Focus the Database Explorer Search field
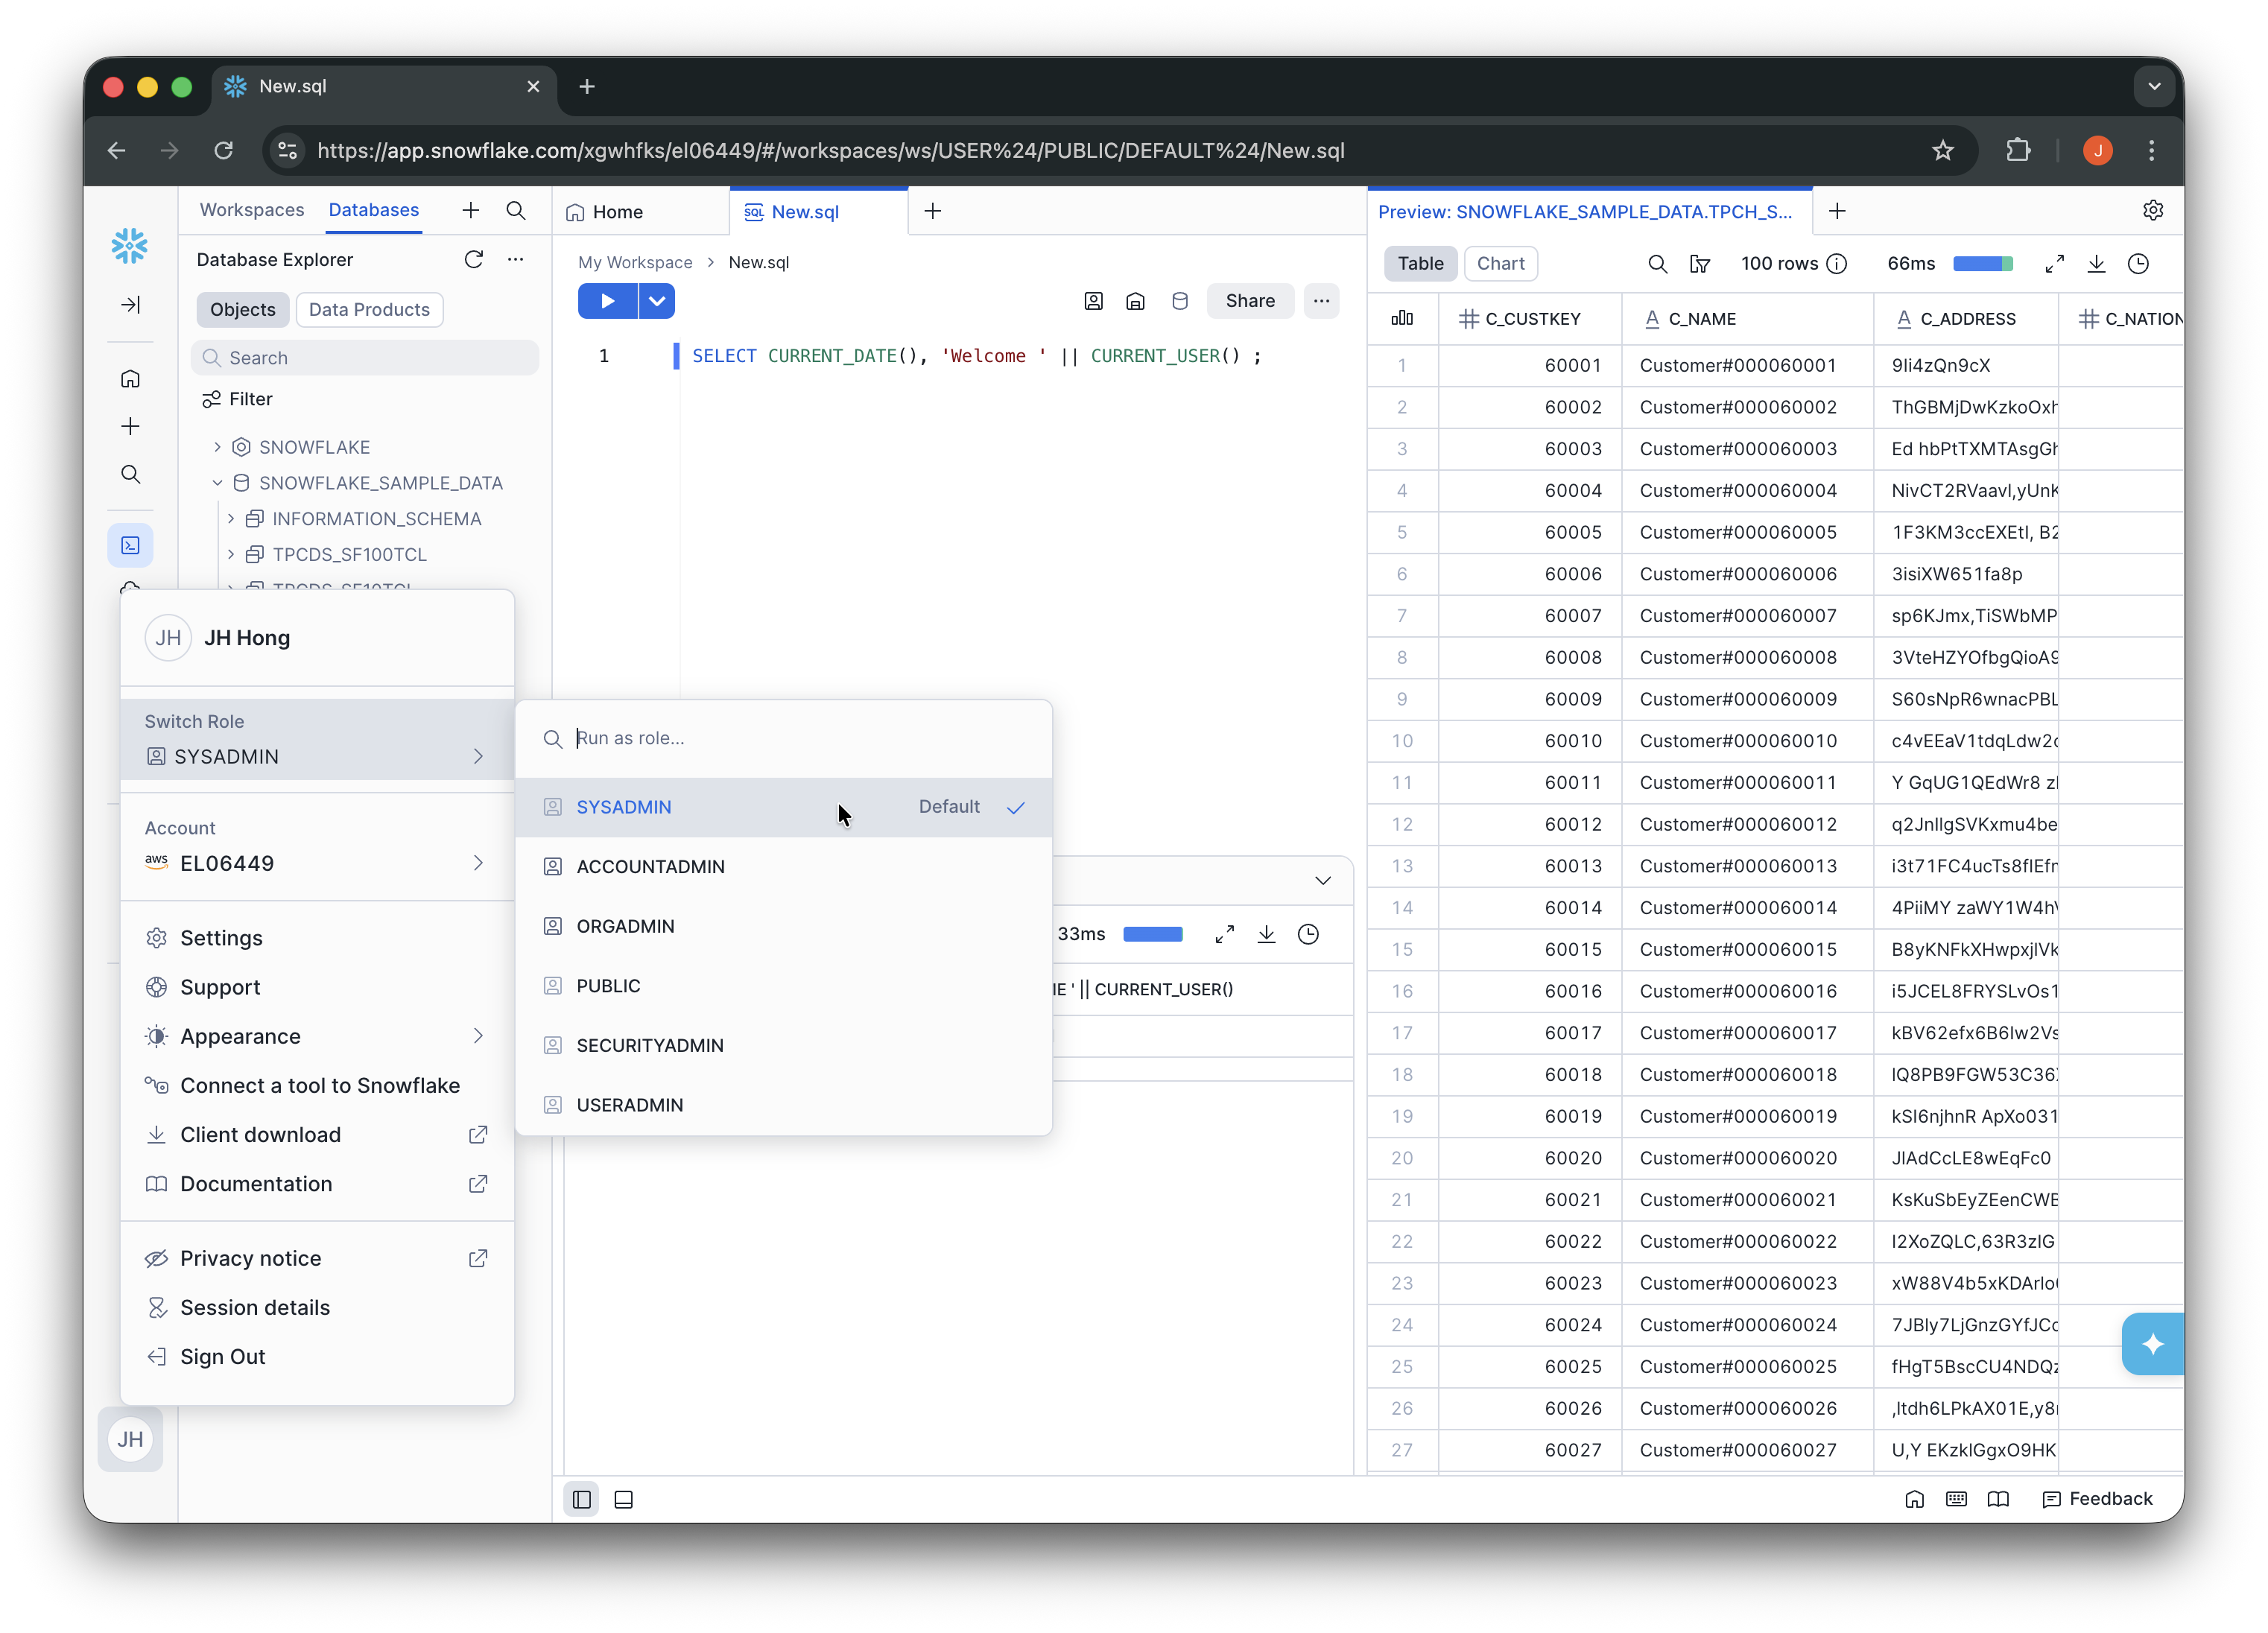The height and width of the screenshot is (1633, 2268). coord(365,358)
